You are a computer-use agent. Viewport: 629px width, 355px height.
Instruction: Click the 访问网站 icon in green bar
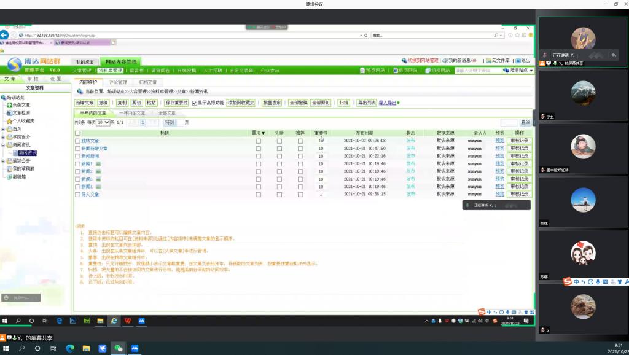395,71
